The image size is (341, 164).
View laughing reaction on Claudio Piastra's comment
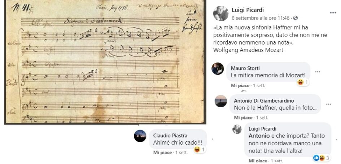[200, 150]
